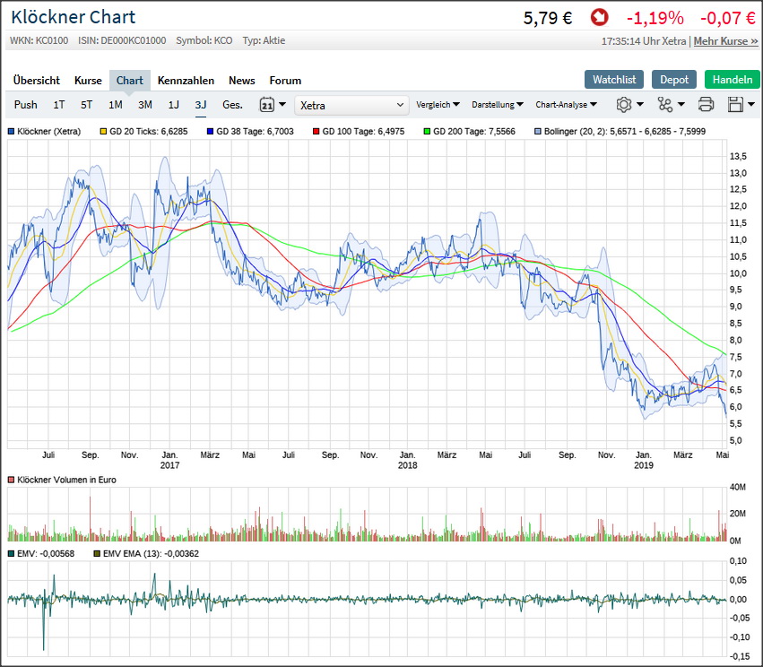Viewport: 763px width, 667px height.
Task: Click the current price 5,79 €
Action: (548, 18)
